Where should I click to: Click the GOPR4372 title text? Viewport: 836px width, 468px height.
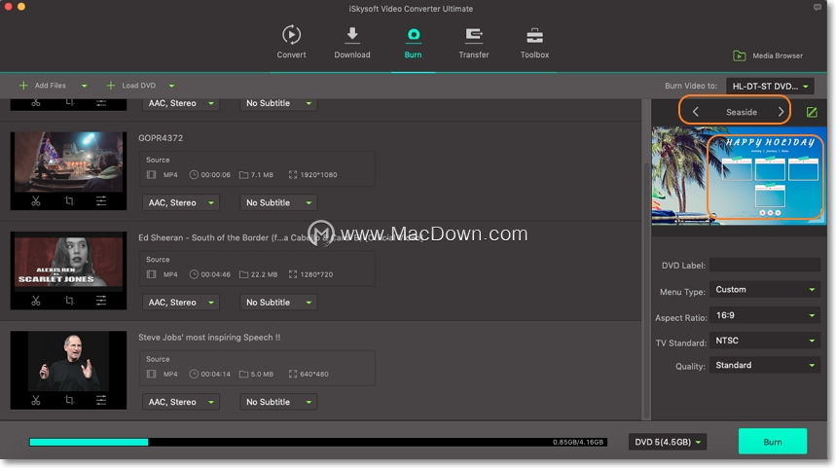pos(161,138)
